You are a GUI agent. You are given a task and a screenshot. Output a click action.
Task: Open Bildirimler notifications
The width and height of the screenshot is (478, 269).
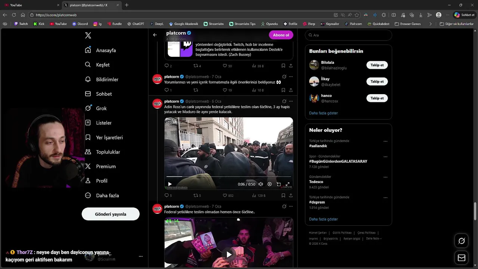click(102, 79)
